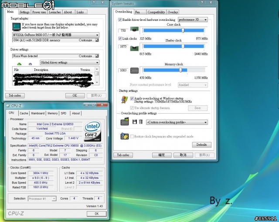Image resolution: width=279 pixels, height=222 pixels.
Task: Open the Settings tab in RivaTuner
Action: (x=24, y=12)
